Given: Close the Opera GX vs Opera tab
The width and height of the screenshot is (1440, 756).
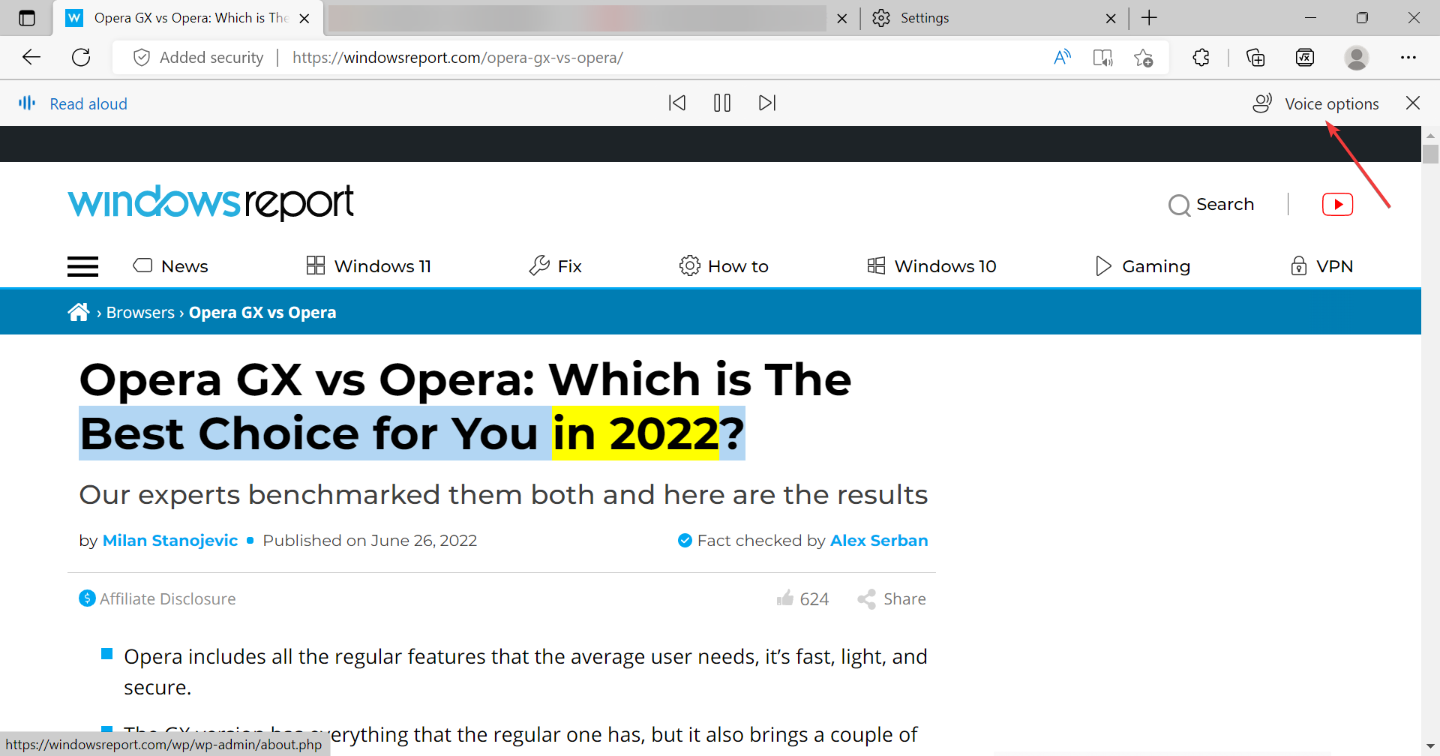Looking at the screenshot, I should [304, 19].
